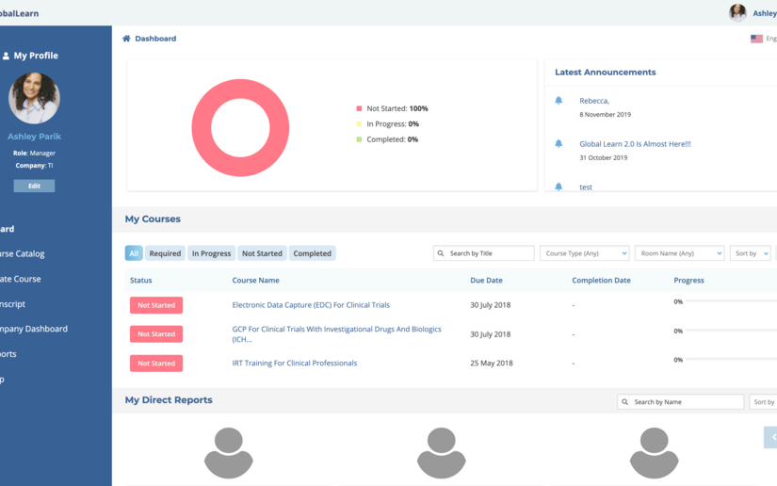Screen dimensions: 777x486
Task: Select the Required filter tab
Action: click(x=165, y=253)
